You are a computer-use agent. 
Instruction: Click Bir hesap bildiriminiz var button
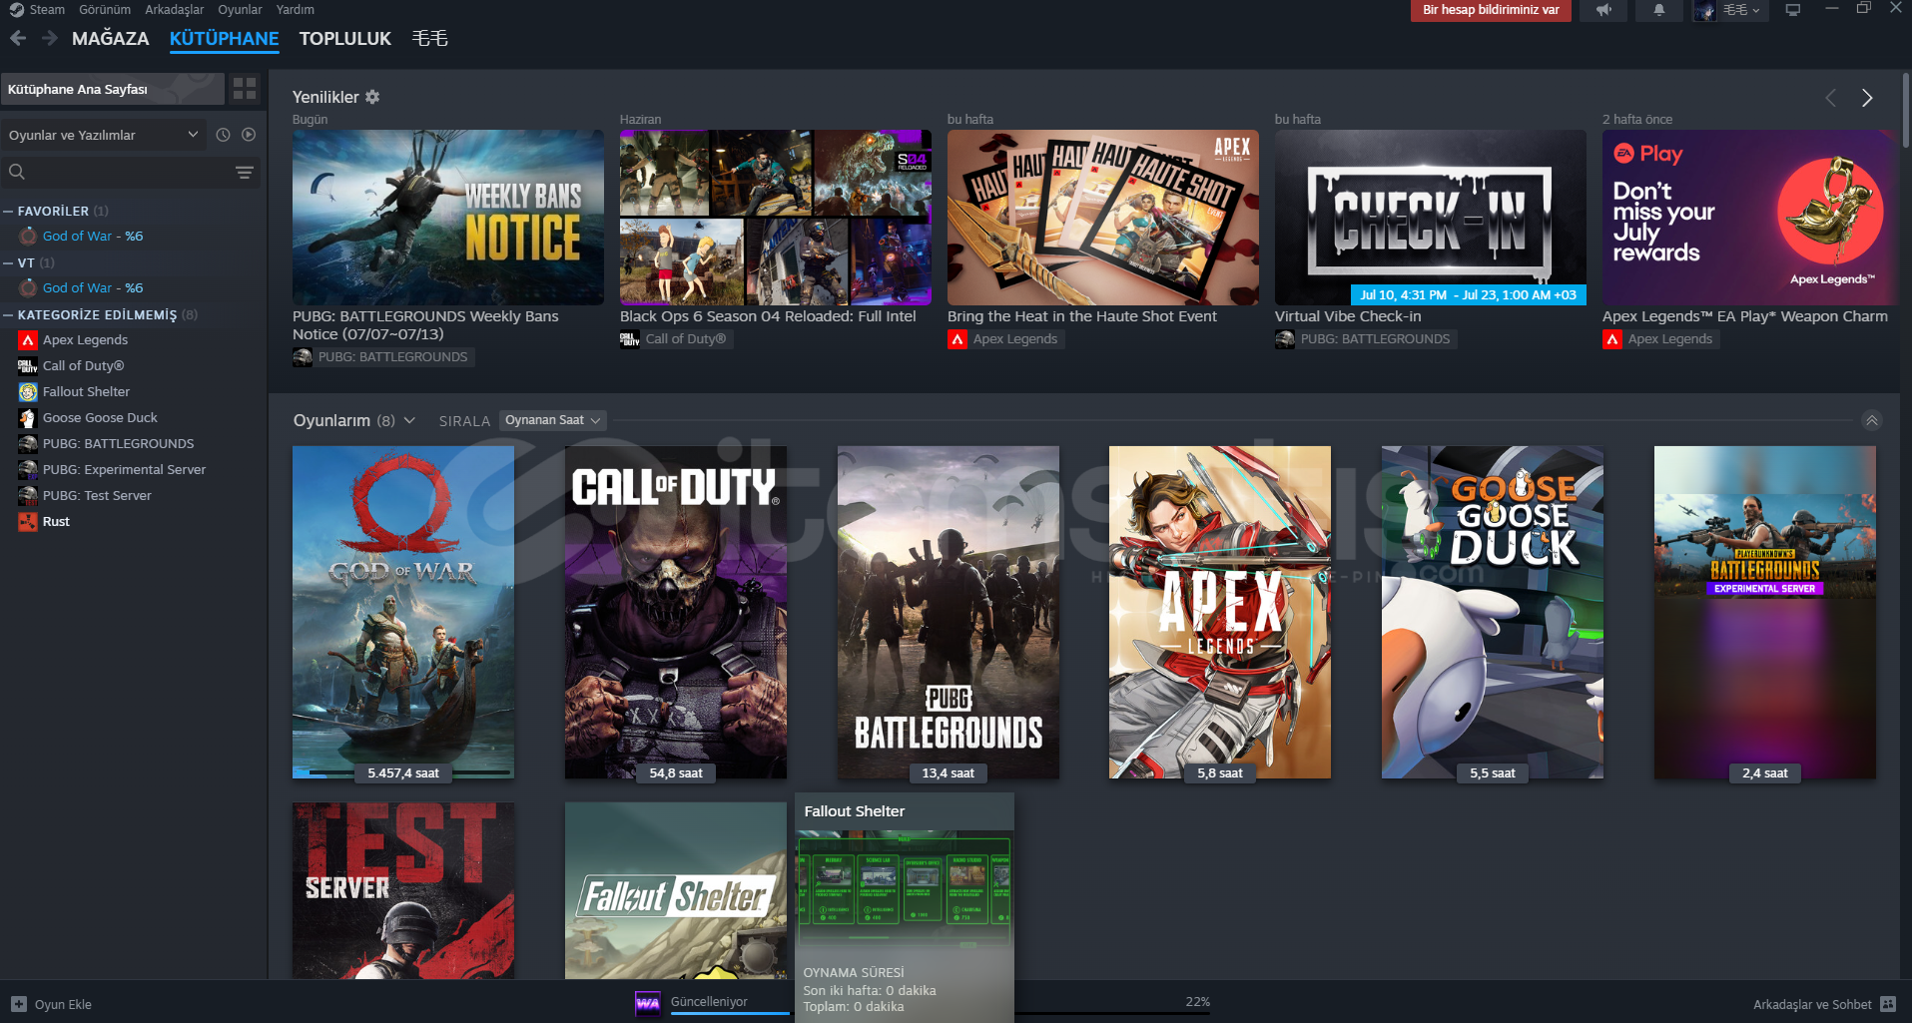(x=1491, y=10)
